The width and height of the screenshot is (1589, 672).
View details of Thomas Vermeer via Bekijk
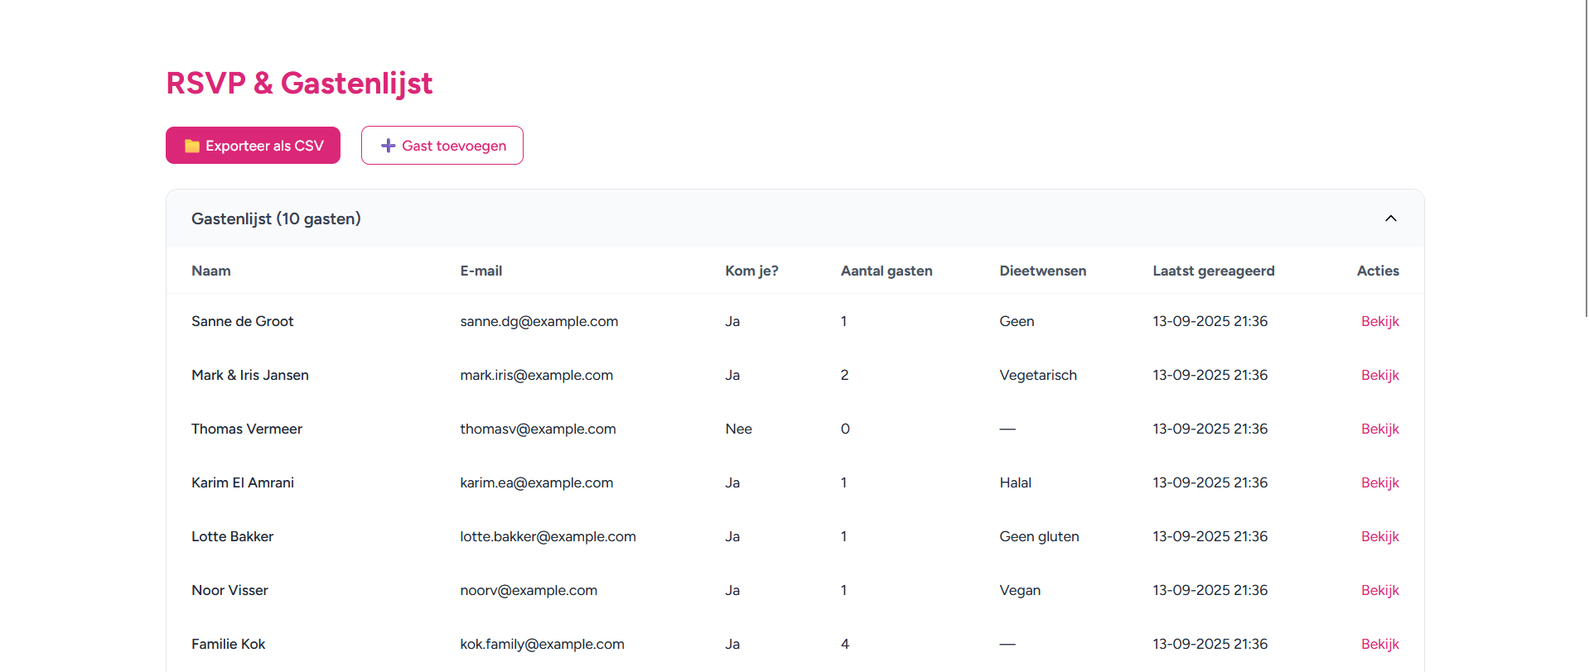pos(1379,429)
